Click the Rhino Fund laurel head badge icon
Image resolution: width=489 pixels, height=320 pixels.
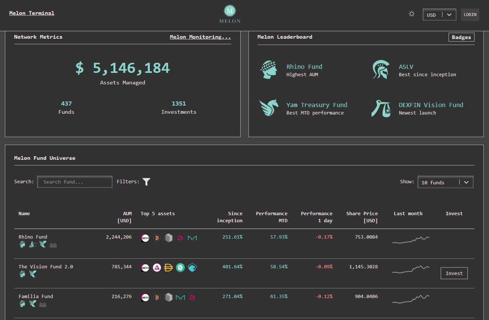[x=269, y=70]
